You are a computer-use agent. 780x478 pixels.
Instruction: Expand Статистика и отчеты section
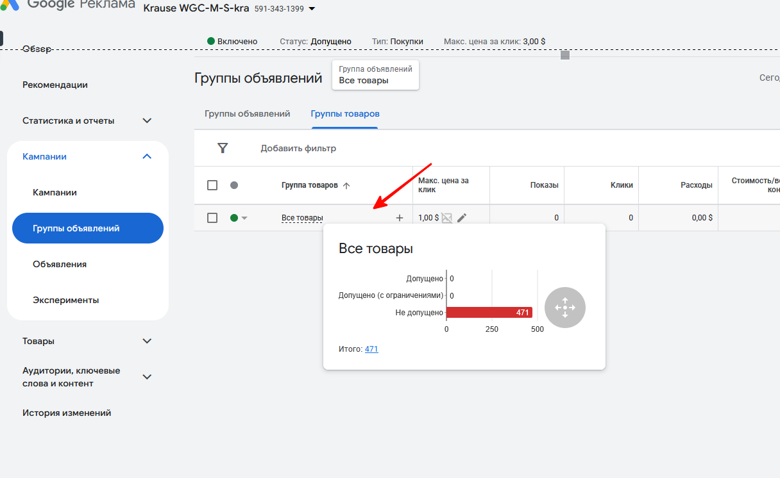[147, 120]
